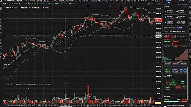Switch chart to 5分 timeframe
Viewport: 191px width, 107px height.
tap(87, 1)
